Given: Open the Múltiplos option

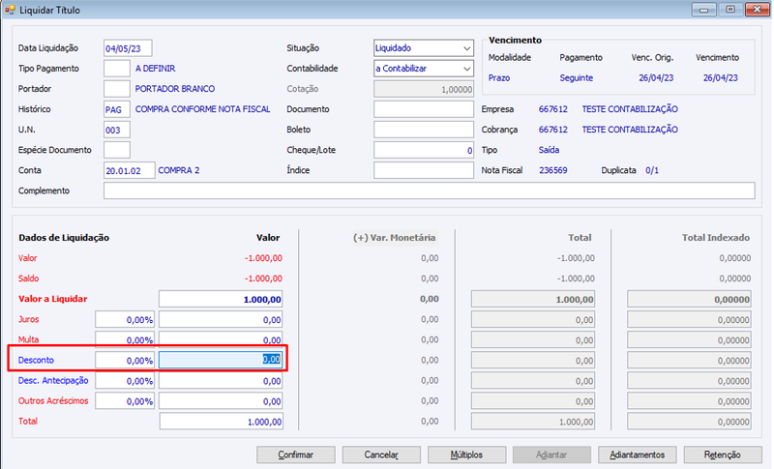Looking at the screenshot, I should click(x=466, y=454).
